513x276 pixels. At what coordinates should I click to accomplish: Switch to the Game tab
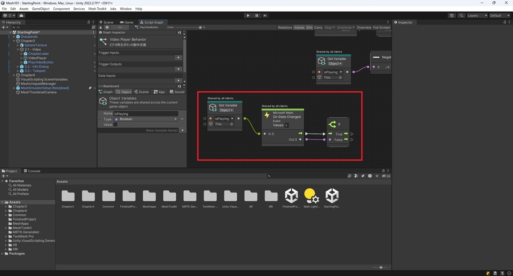(127, 22)
